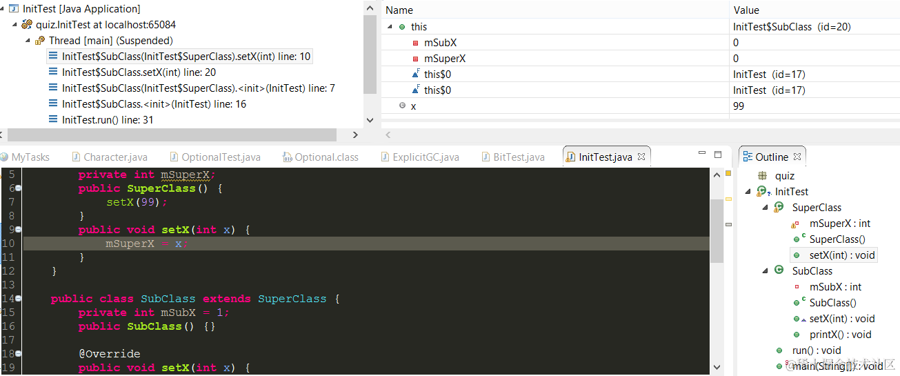Image resolution: width=900 pixels, height=376 pixels.
Task: Collapse the InitTest [Java Application] debug node
Action: click(3, 9)
